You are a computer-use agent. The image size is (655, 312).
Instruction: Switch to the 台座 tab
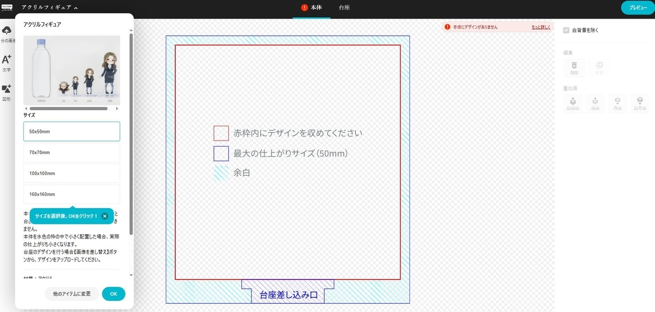344,8
